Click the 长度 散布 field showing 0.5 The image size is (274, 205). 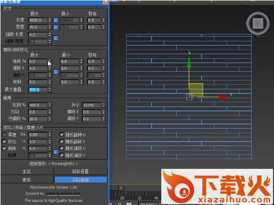(95, 20)
